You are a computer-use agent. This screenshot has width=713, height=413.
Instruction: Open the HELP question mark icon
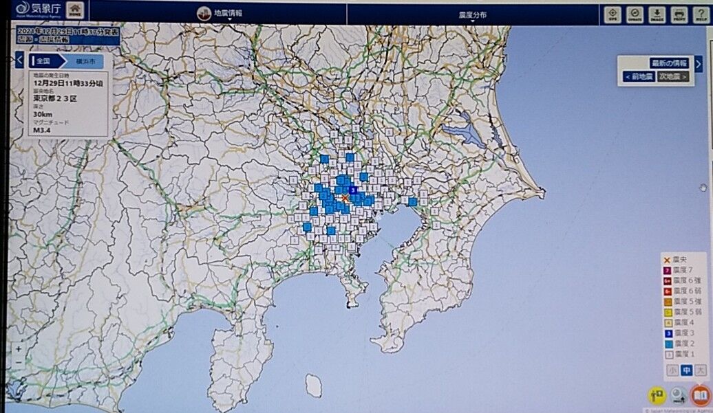click(x=701, y=14)
